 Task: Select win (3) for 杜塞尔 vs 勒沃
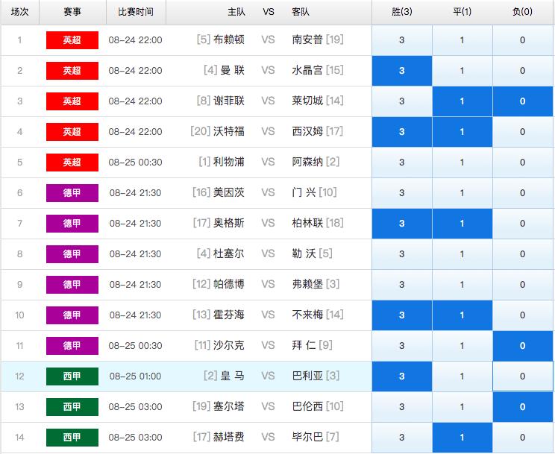point(402,254)
